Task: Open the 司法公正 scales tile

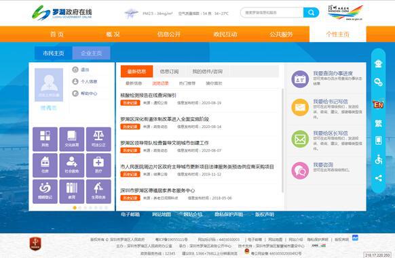Action: pos(98,139)
